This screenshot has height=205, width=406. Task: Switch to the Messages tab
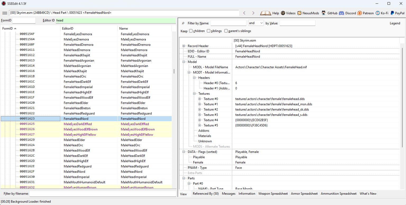(229, 194)
